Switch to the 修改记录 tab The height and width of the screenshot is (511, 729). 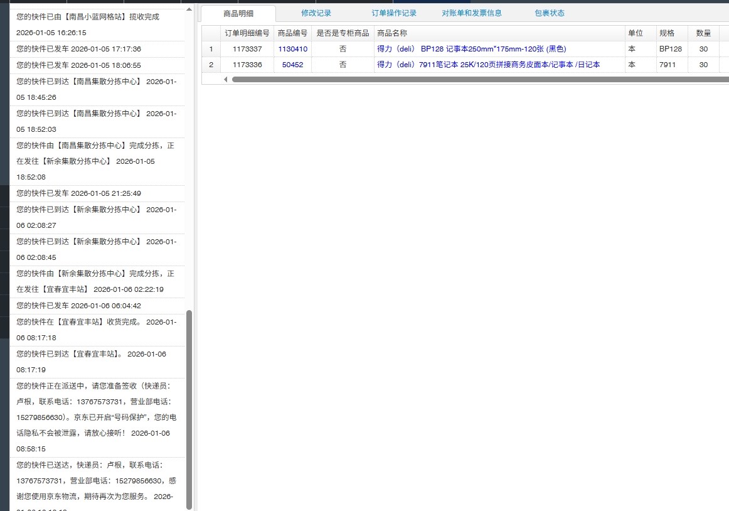click(316, 13)
